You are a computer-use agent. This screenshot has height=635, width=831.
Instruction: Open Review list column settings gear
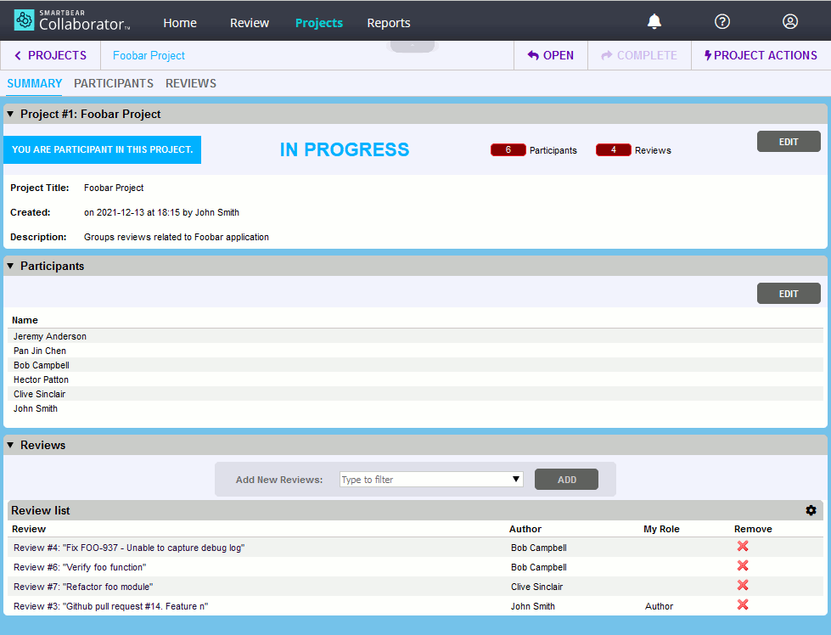click(x=811, y=510)
